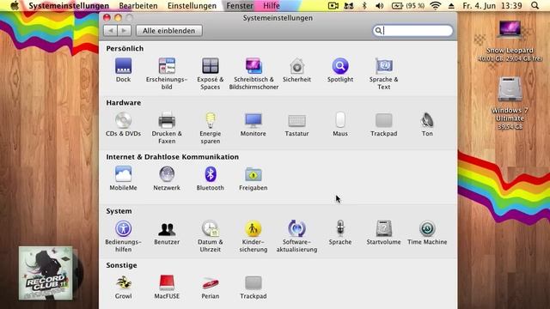Click Wi-Fi status menu bar icon

(x=436, y=6)
